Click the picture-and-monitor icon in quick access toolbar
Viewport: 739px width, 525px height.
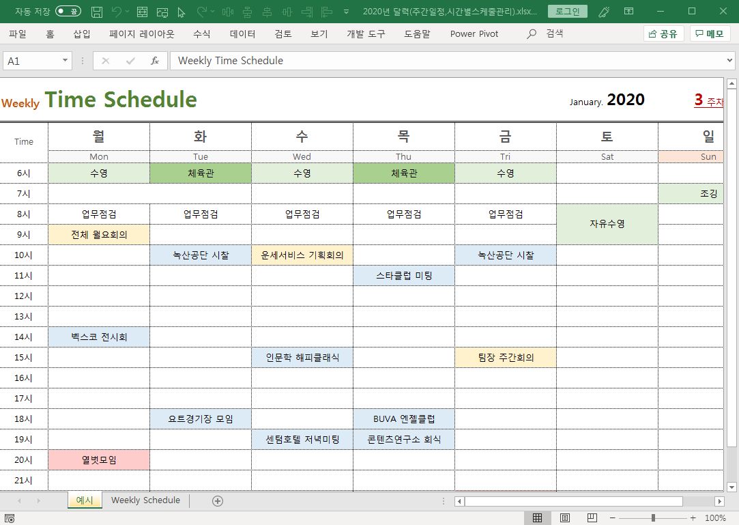162,12
